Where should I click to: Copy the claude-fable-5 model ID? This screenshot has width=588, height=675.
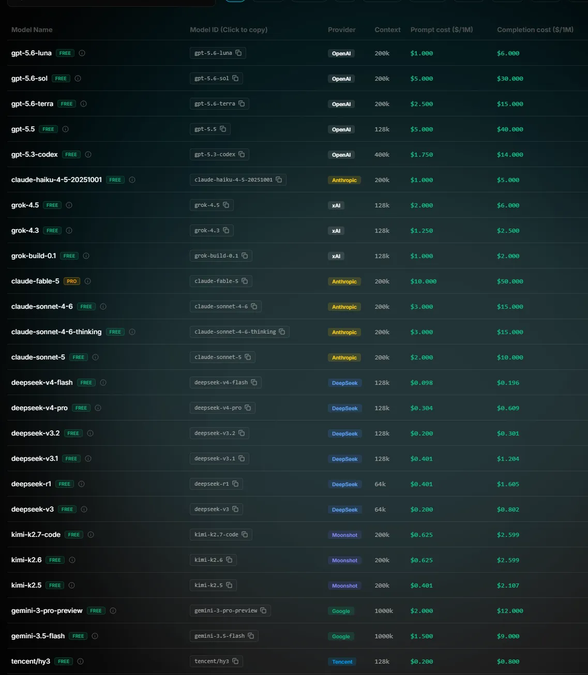[221, 281]
